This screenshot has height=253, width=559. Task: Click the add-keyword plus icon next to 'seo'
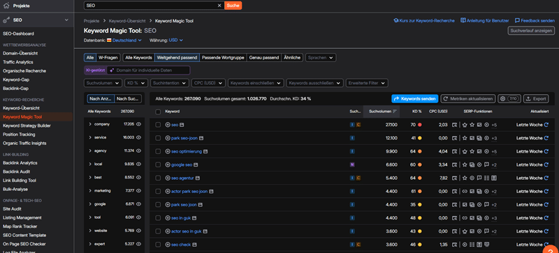point(168,125)
